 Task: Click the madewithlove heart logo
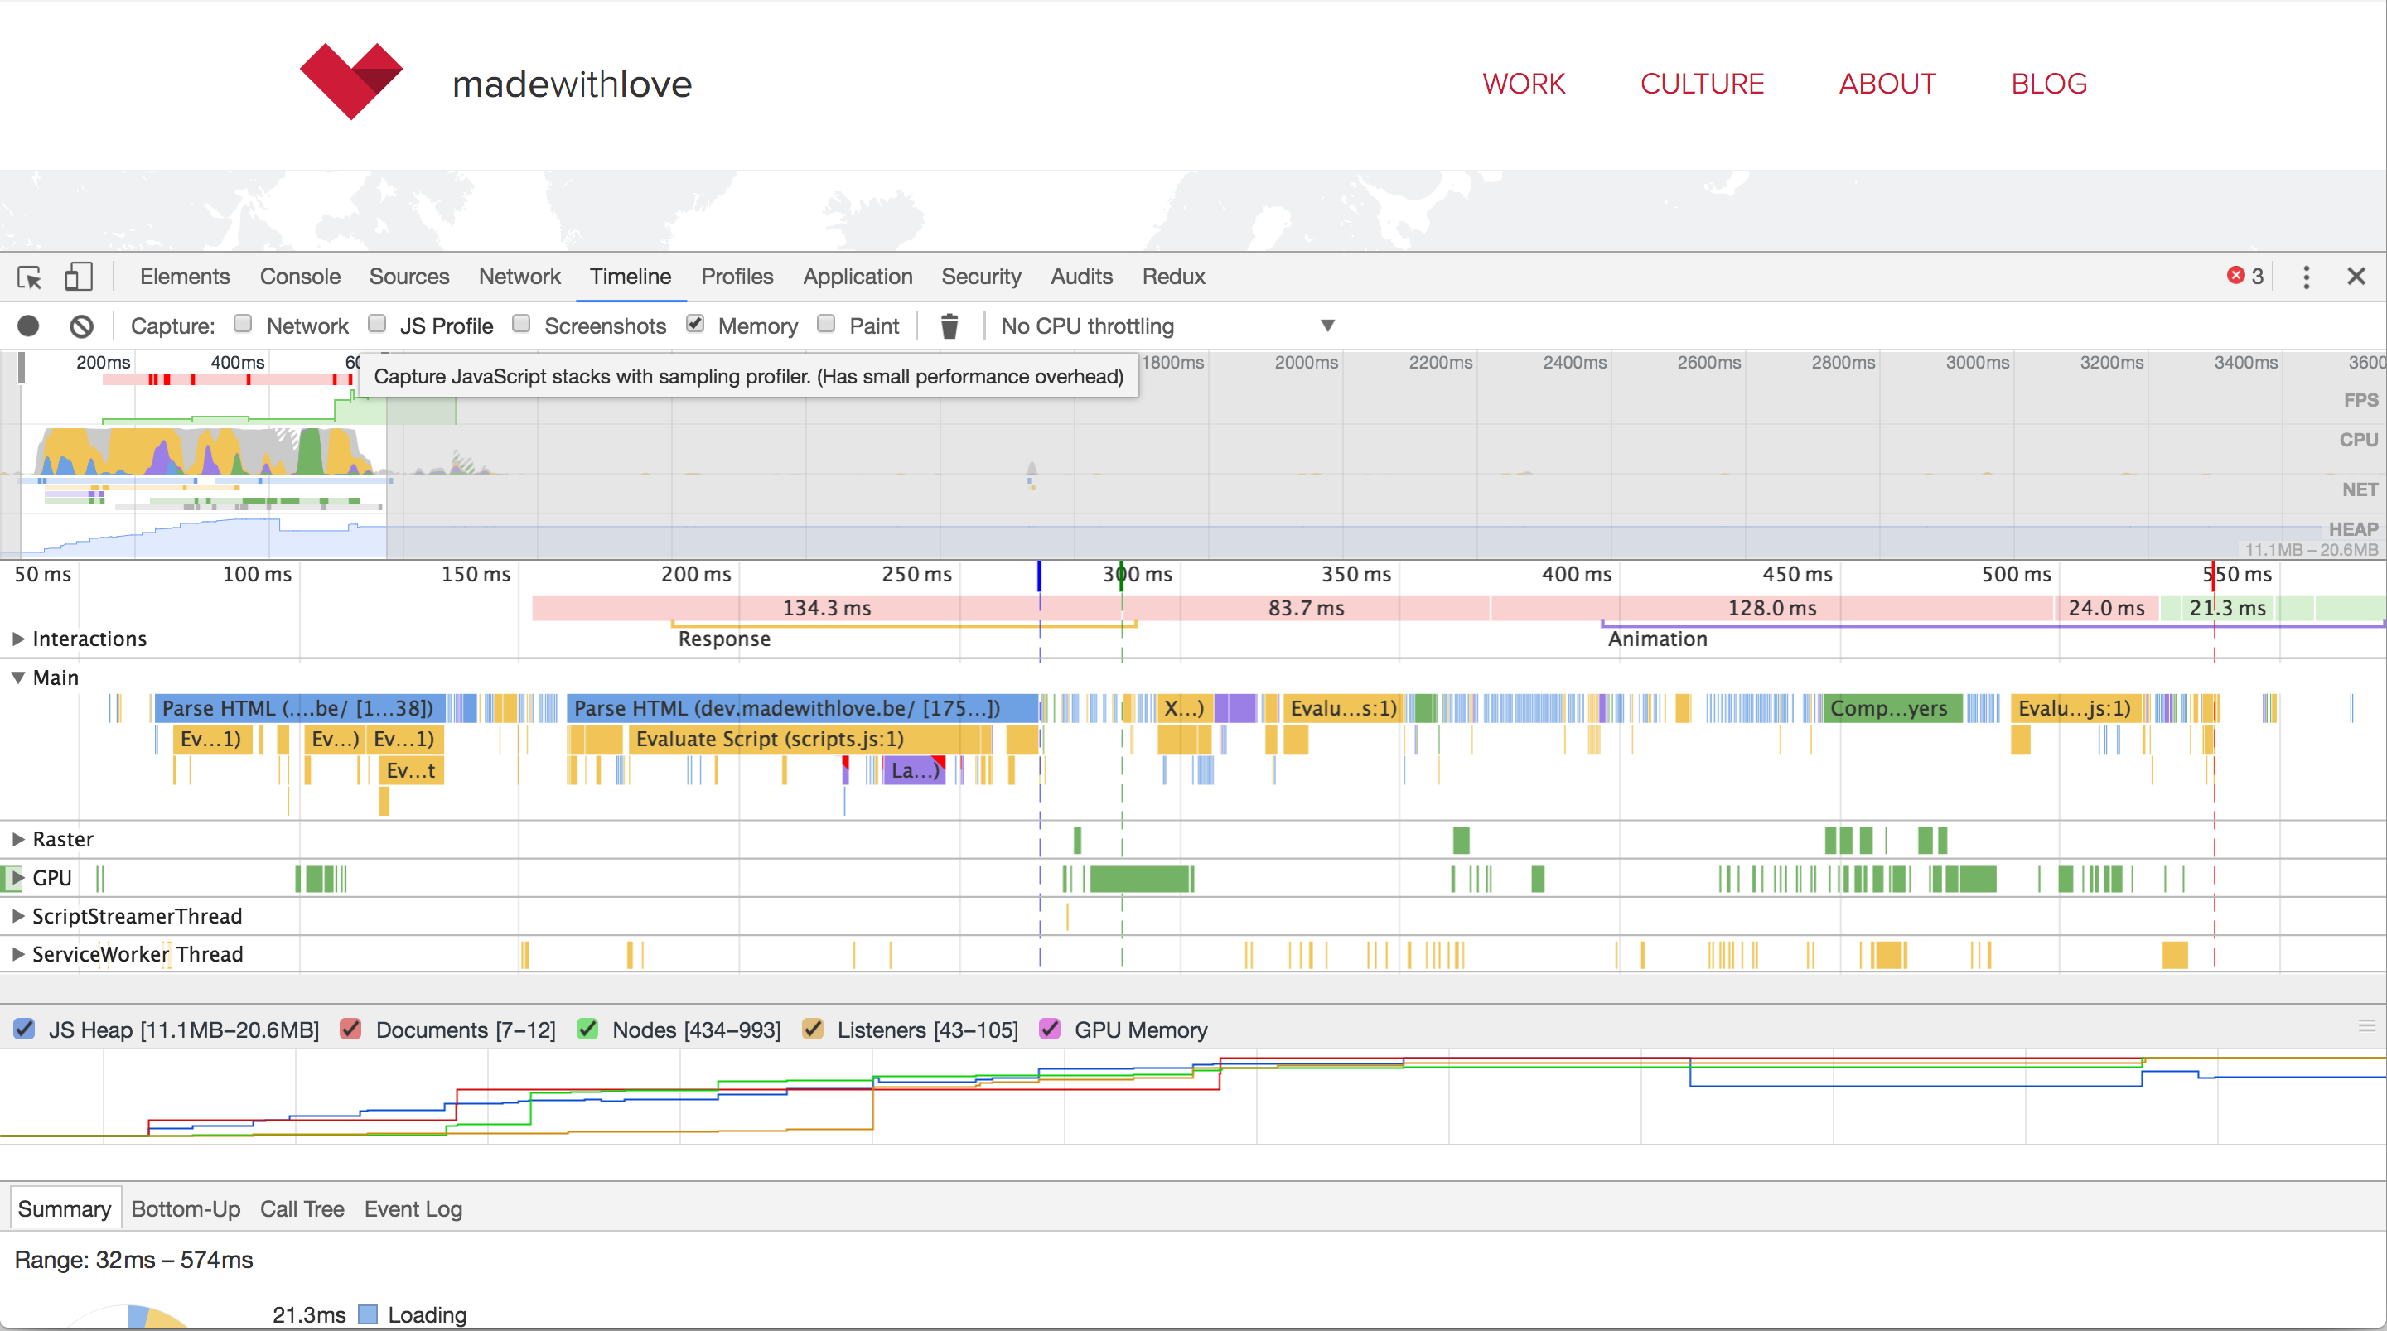click(351, 81)
